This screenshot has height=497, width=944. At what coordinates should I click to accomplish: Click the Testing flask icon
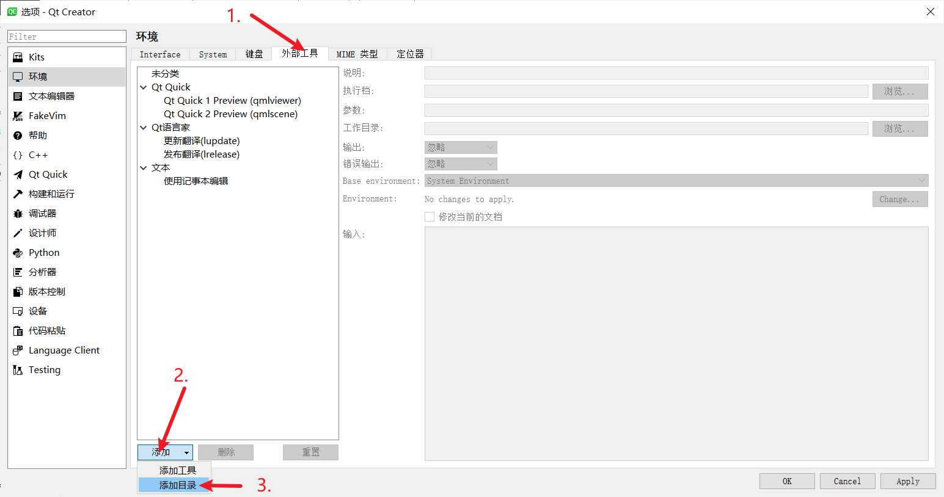pos(18,370)
